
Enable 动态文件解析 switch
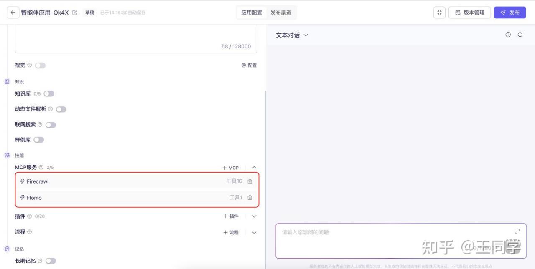click(x=61, y=109)
